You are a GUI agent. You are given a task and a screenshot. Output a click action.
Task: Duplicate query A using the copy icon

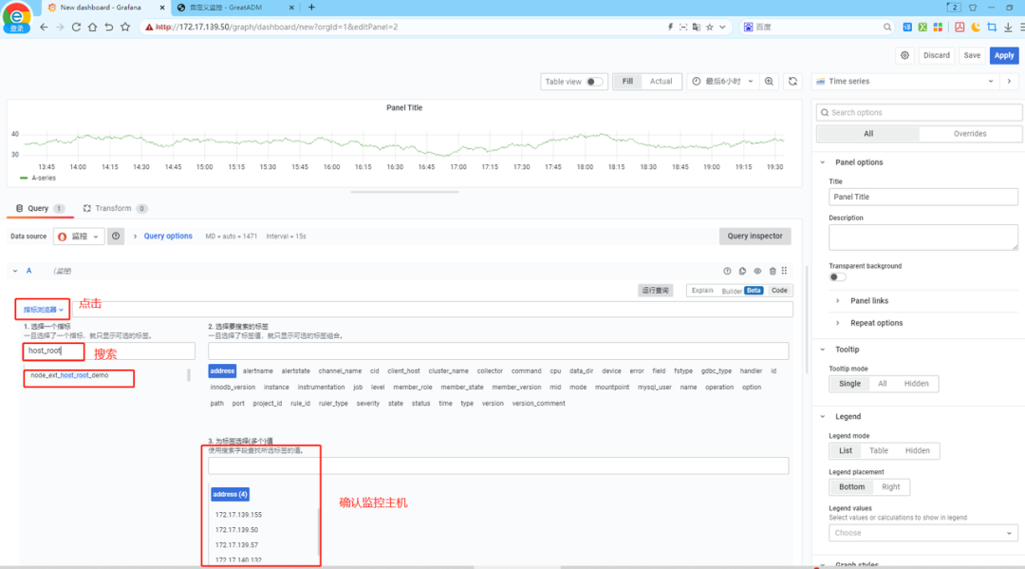point(742,272)
